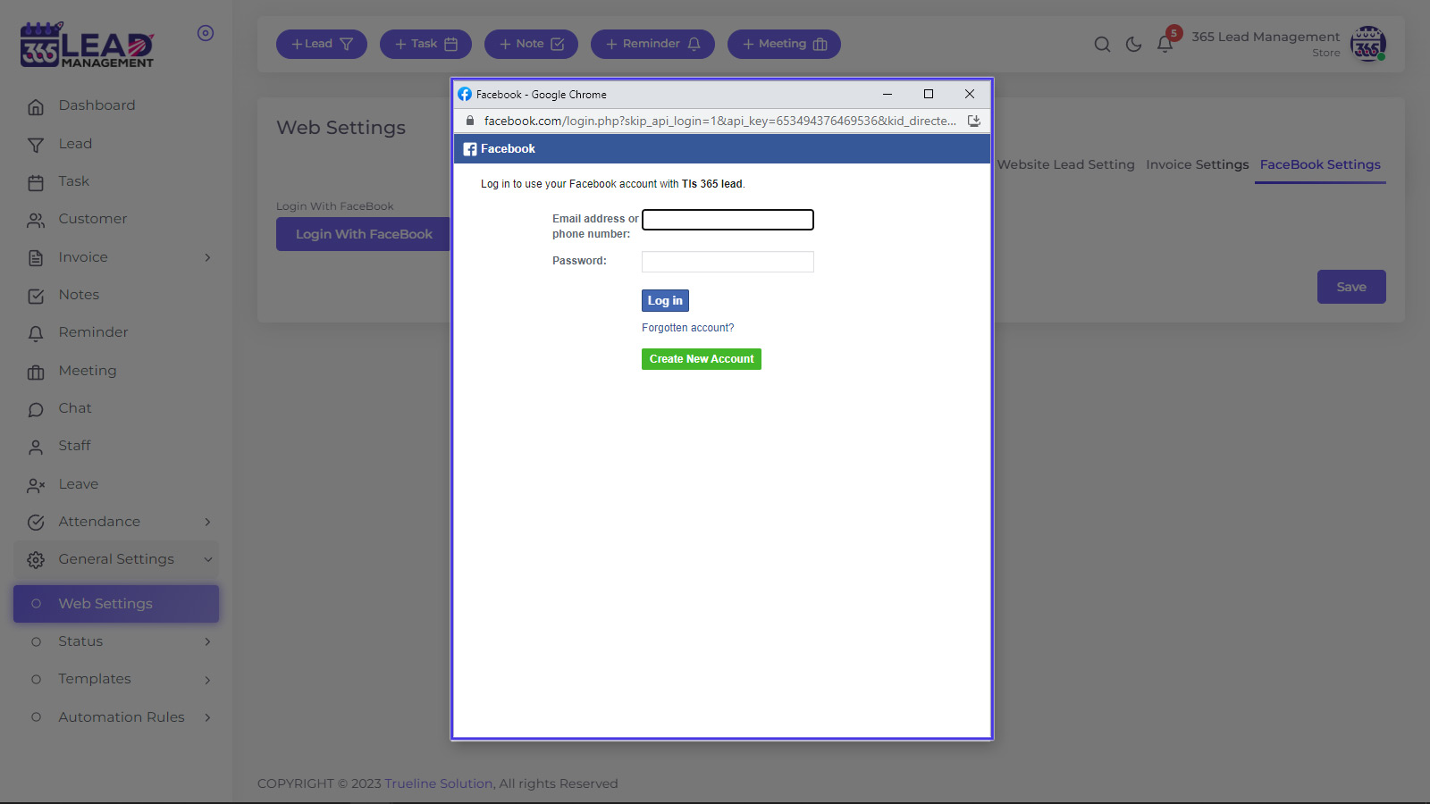Toggle dark mode with the moon icon
This screenshot has width=1430, height=804.
[x=1133, y=45]
